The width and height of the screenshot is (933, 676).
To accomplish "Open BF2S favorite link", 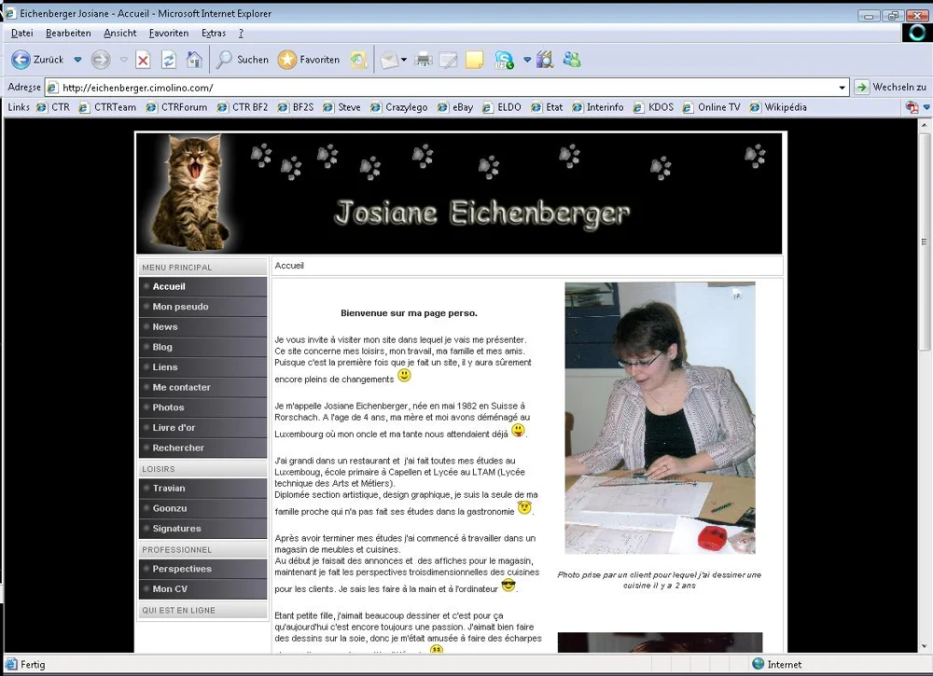I will click(x=296, y=107).
